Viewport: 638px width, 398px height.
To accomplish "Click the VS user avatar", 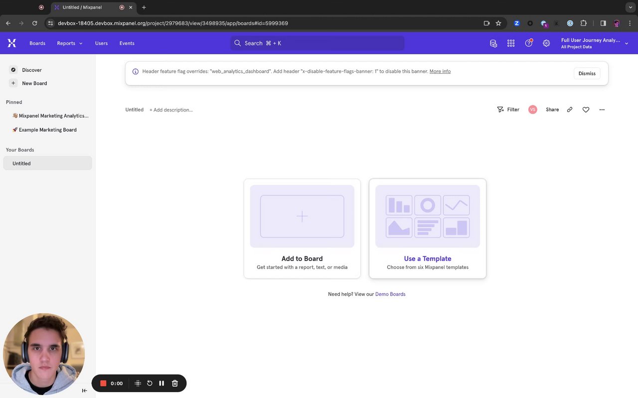I will [x=533, y=110].
